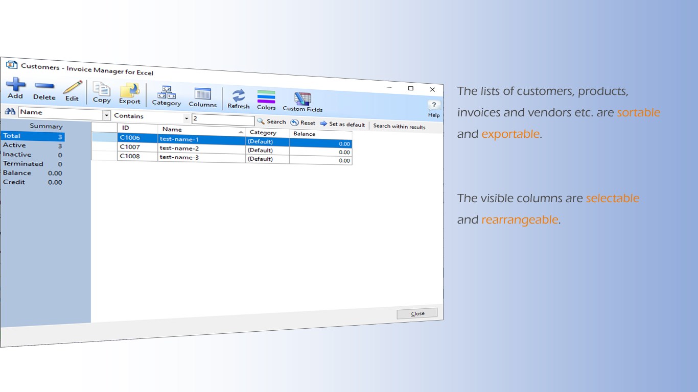698x392 pixels.
Task: Click the Search button
Action: pyautogui.click(x=271, y=121)
